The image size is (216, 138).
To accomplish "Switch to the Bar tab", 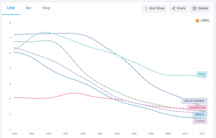I will 29,8.
